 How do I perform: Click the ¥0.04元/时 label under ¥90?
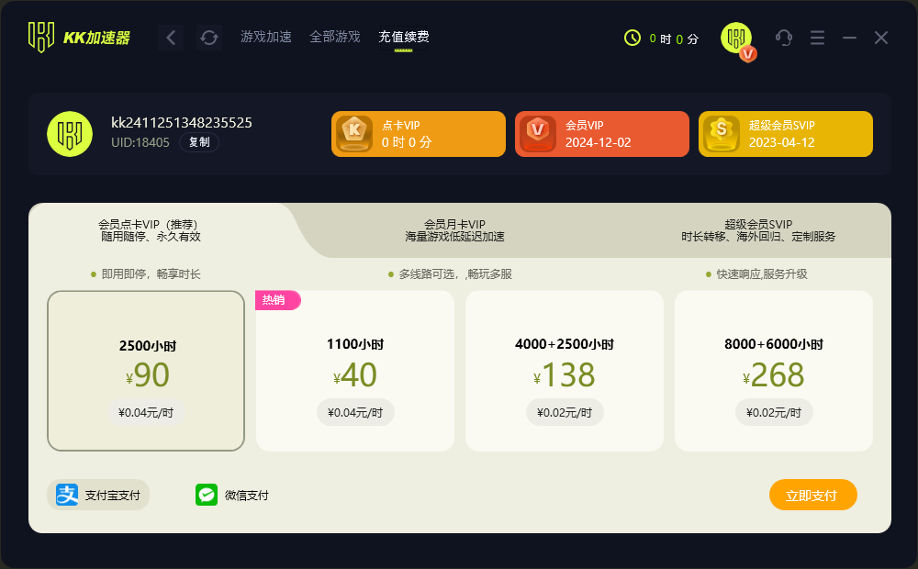(146, 413)
